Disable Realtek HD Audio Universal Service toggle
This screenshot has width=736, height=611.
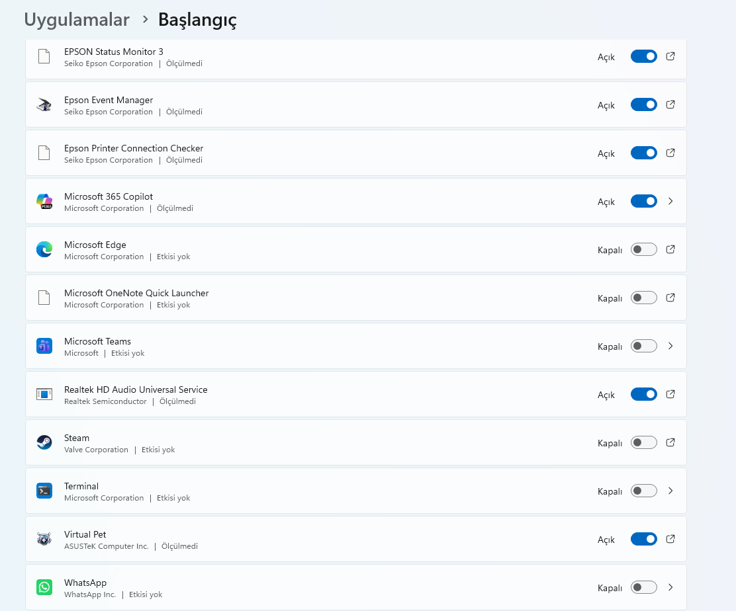coord(643,394)
